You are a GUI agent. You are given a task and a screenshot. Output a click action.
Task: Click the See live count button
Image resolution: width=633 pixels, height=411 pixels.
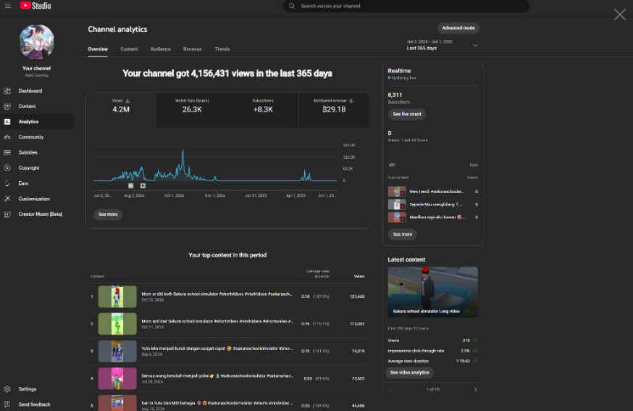(x=406, y=114)
